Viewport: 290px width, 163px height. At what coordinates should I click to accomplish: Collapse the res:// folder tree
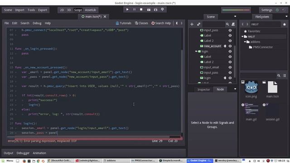click(242, 37)
